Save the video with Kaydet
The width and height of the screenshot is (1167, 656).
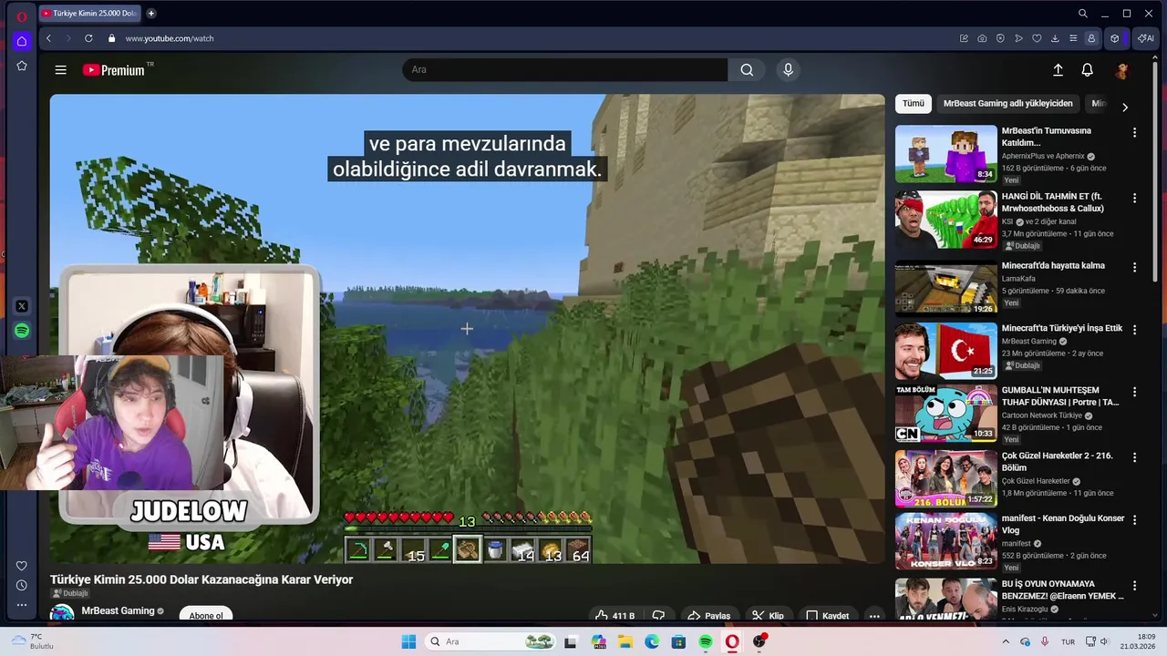pyautogui.click(x=828, y=616)
